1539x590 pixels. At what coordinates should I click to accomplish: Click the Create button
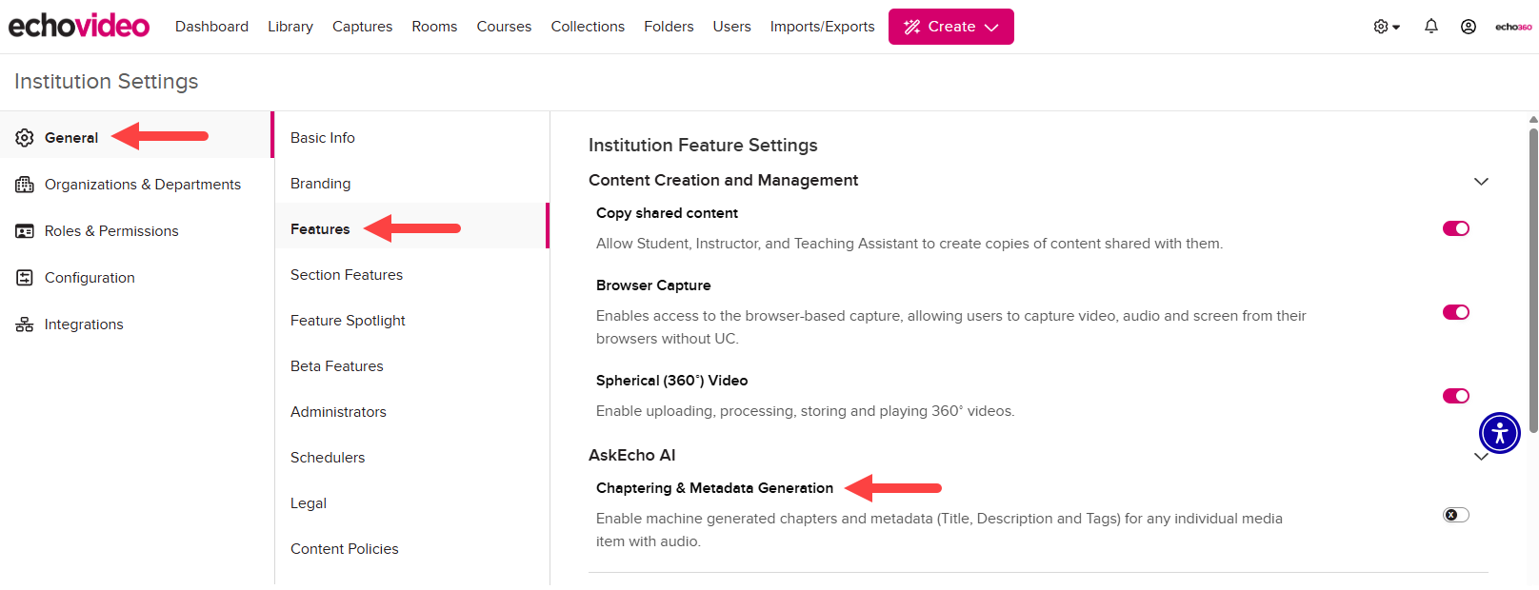coord(950,26)
